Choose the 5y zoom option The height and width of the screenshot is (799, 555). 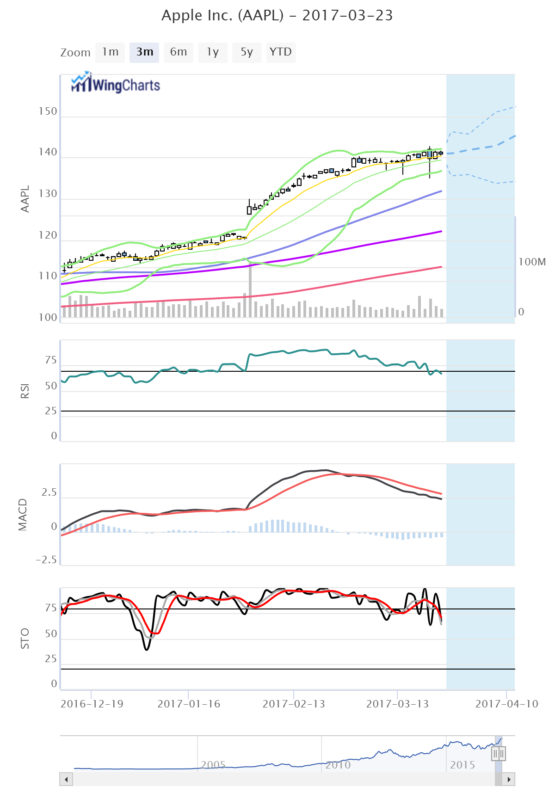coord(247,52)
